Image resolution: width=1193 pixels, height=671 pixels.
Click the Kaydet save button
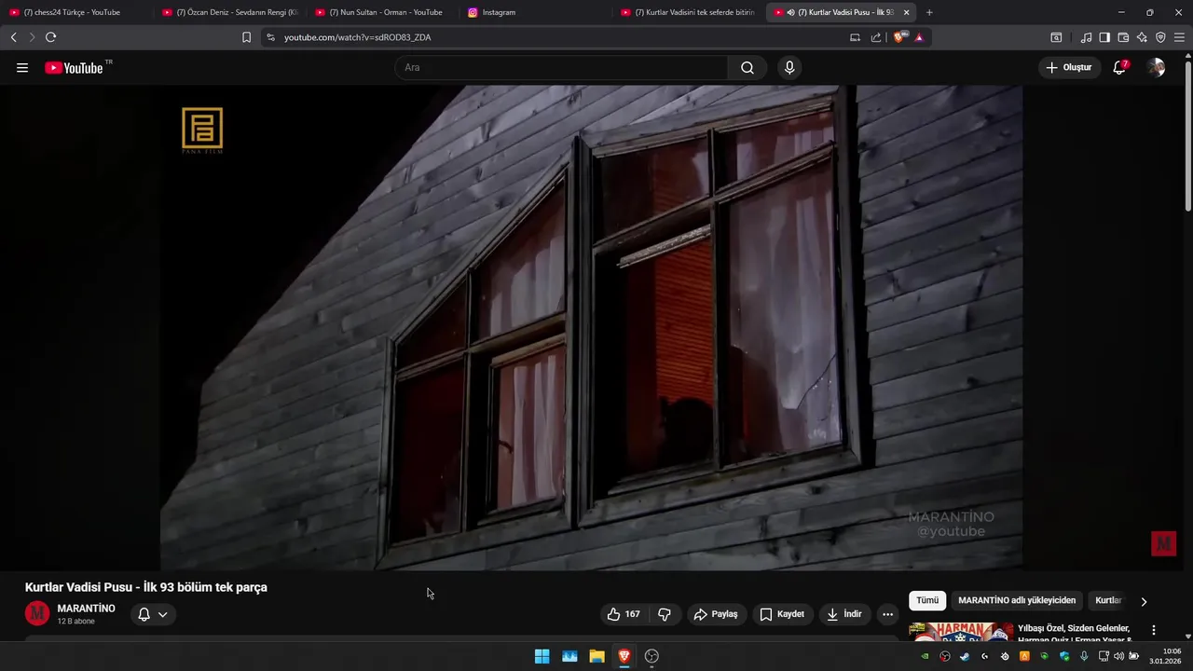click(x=782, y=614)
